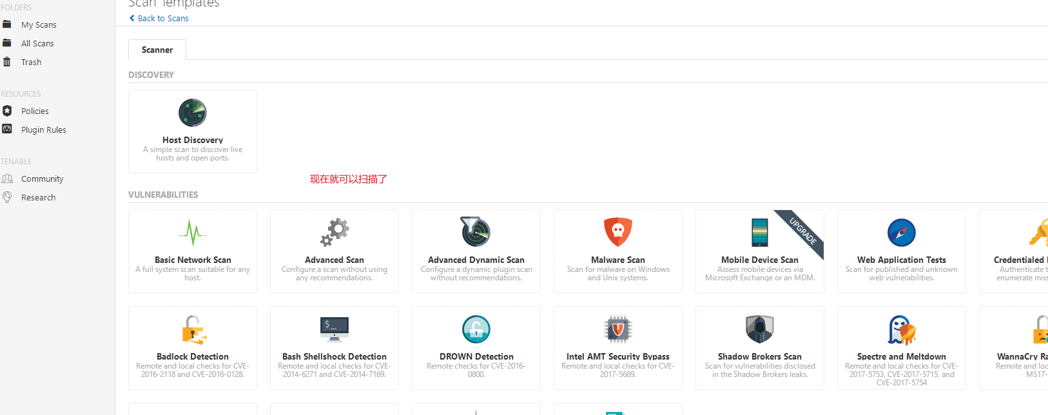The width and height of the screenshot is (1048, 415).
Task: Click the DROWN Detection lock icon
Action: coord(476,329)
